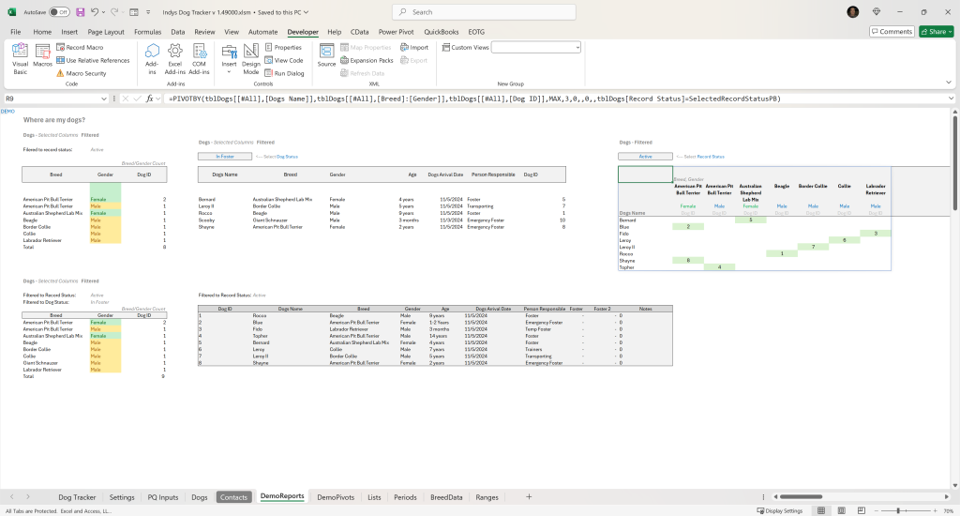Open the Page Layout tab
Image resolution: width=960 pixels, height=516 pixels.
point(106,32)
